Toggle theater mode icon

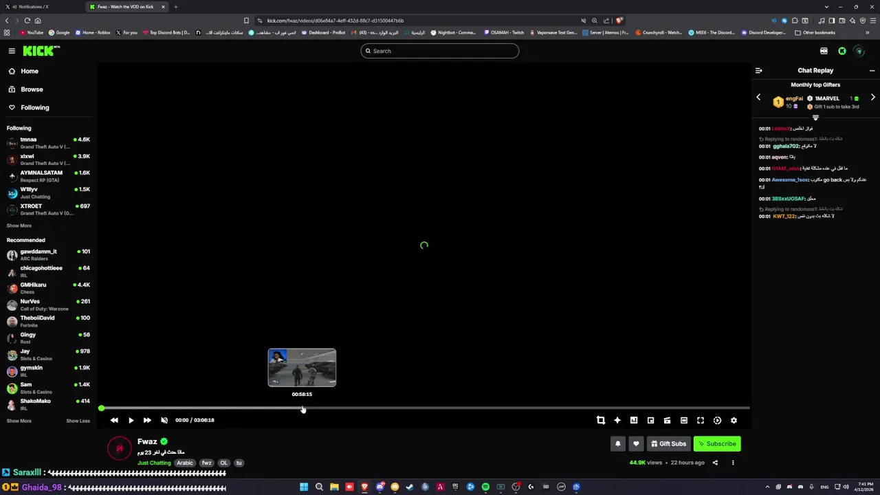pyautogui.click(x=684, y=420)
